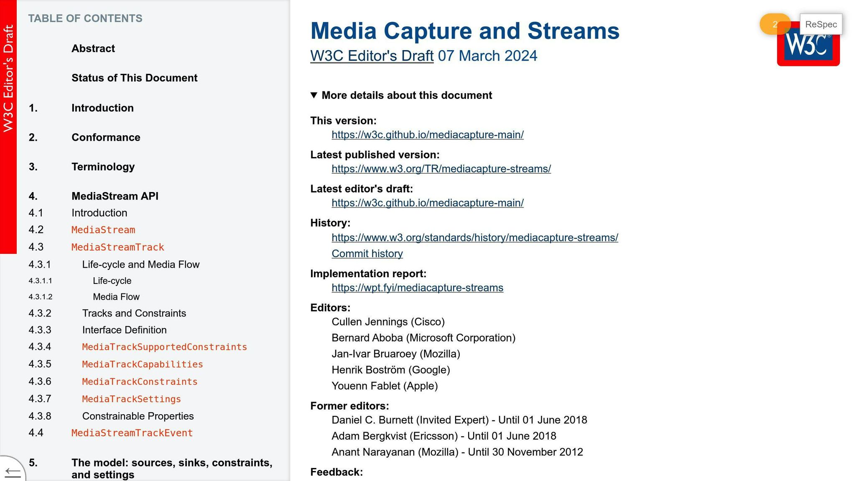The image size is (856, 481).
Task: View the Commit history link
Action: pos(367,253)
